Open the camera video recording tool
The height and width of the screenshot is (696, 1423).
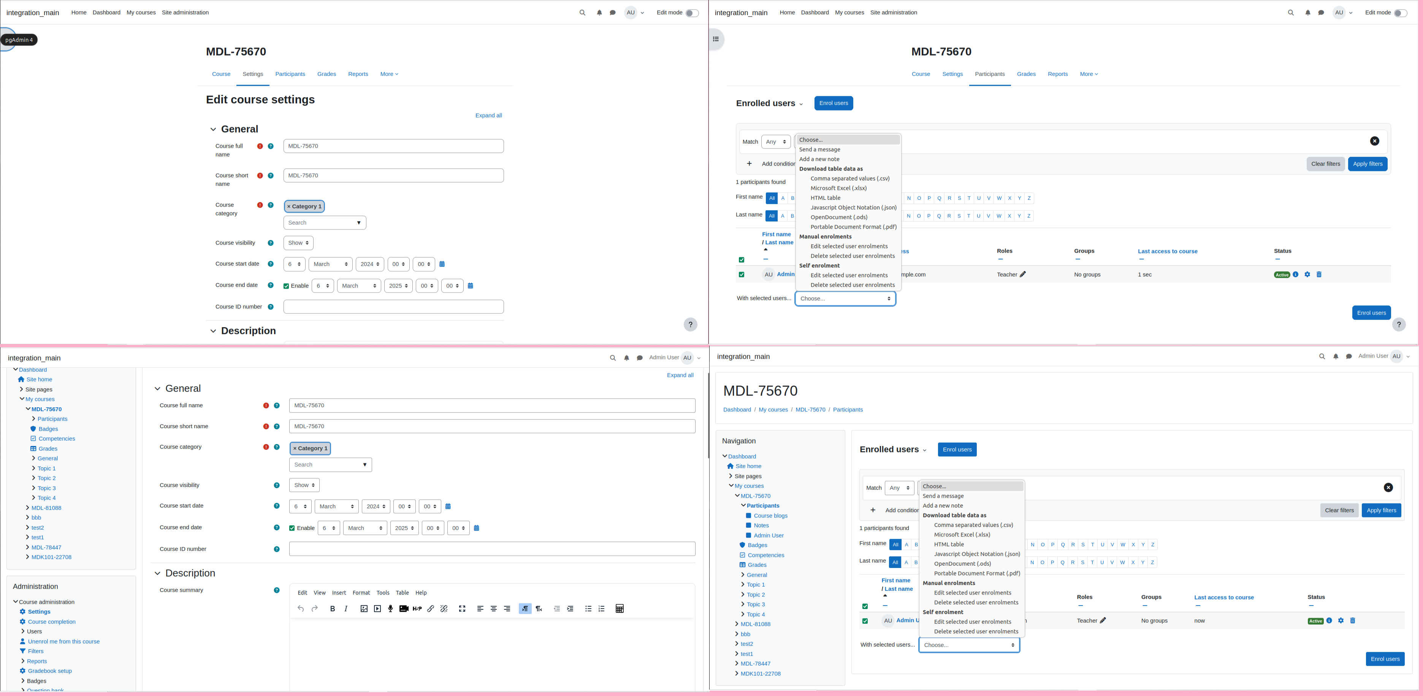[x=404, y=609]
